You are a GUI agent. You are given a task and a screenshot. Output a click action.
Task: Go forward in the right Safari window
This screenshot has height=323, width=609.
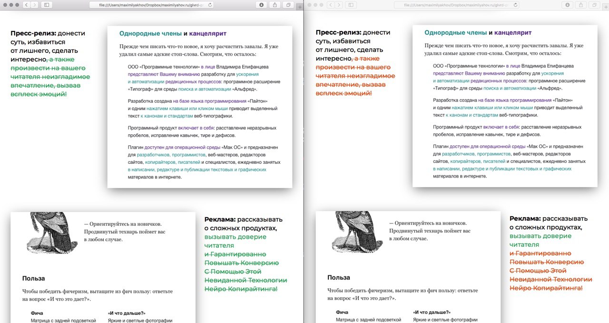click(x=338, y=5)
